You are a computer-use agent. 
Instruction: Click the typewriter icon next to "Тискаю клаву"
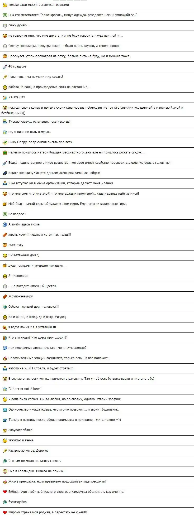5,122
